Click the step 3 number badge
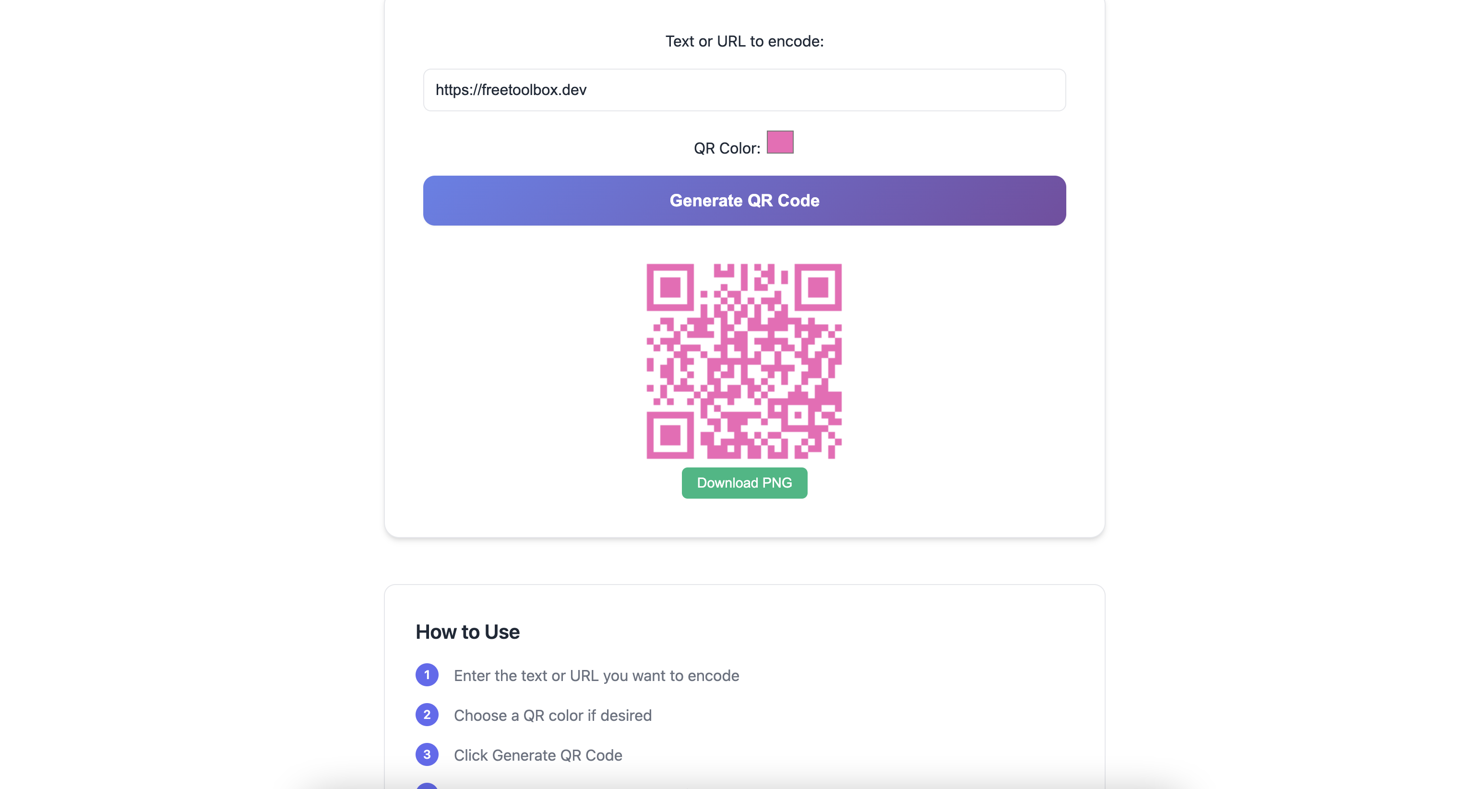Viewport: 1478px width, 789px height. [x=427, y=754]
